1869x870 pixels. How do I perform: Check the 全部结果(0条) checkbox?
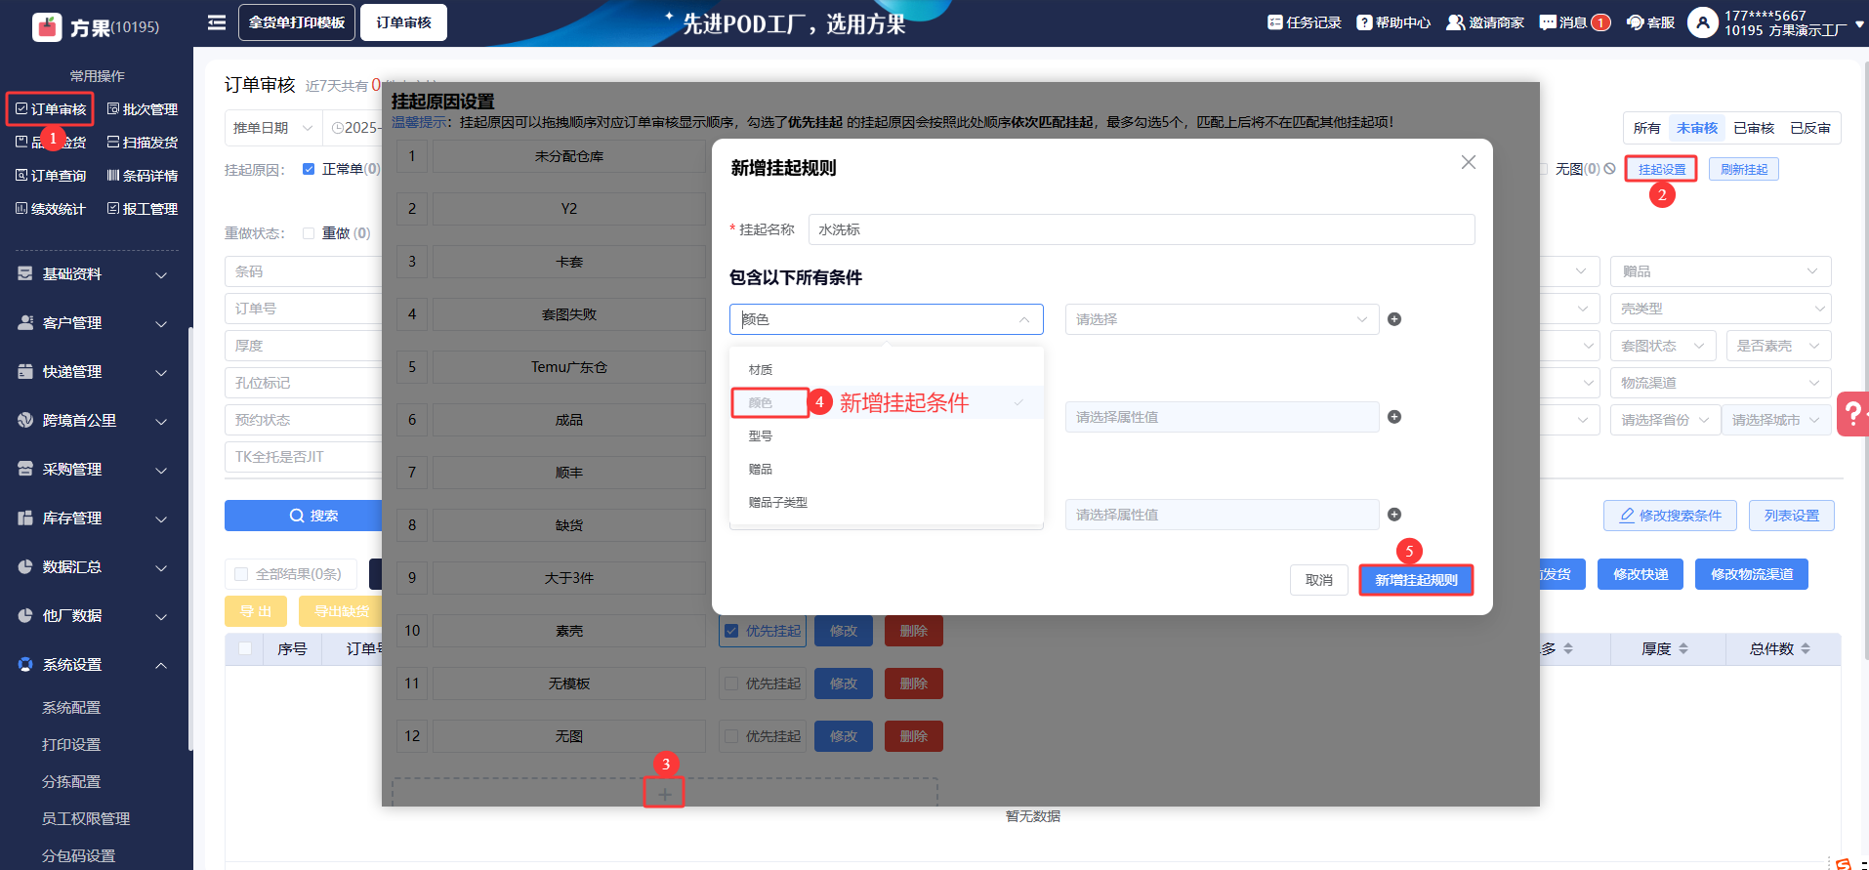coord(241,574)
